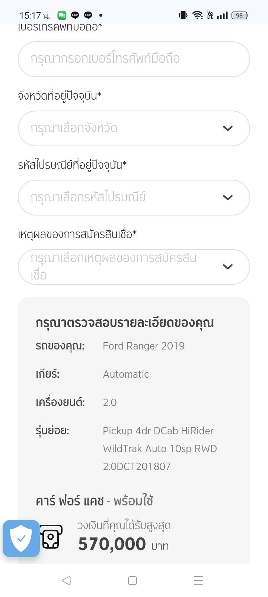The height and width of the screenshot is (597, 268).
Task: Tap the vibrate mode status icon
Action: 183,15
